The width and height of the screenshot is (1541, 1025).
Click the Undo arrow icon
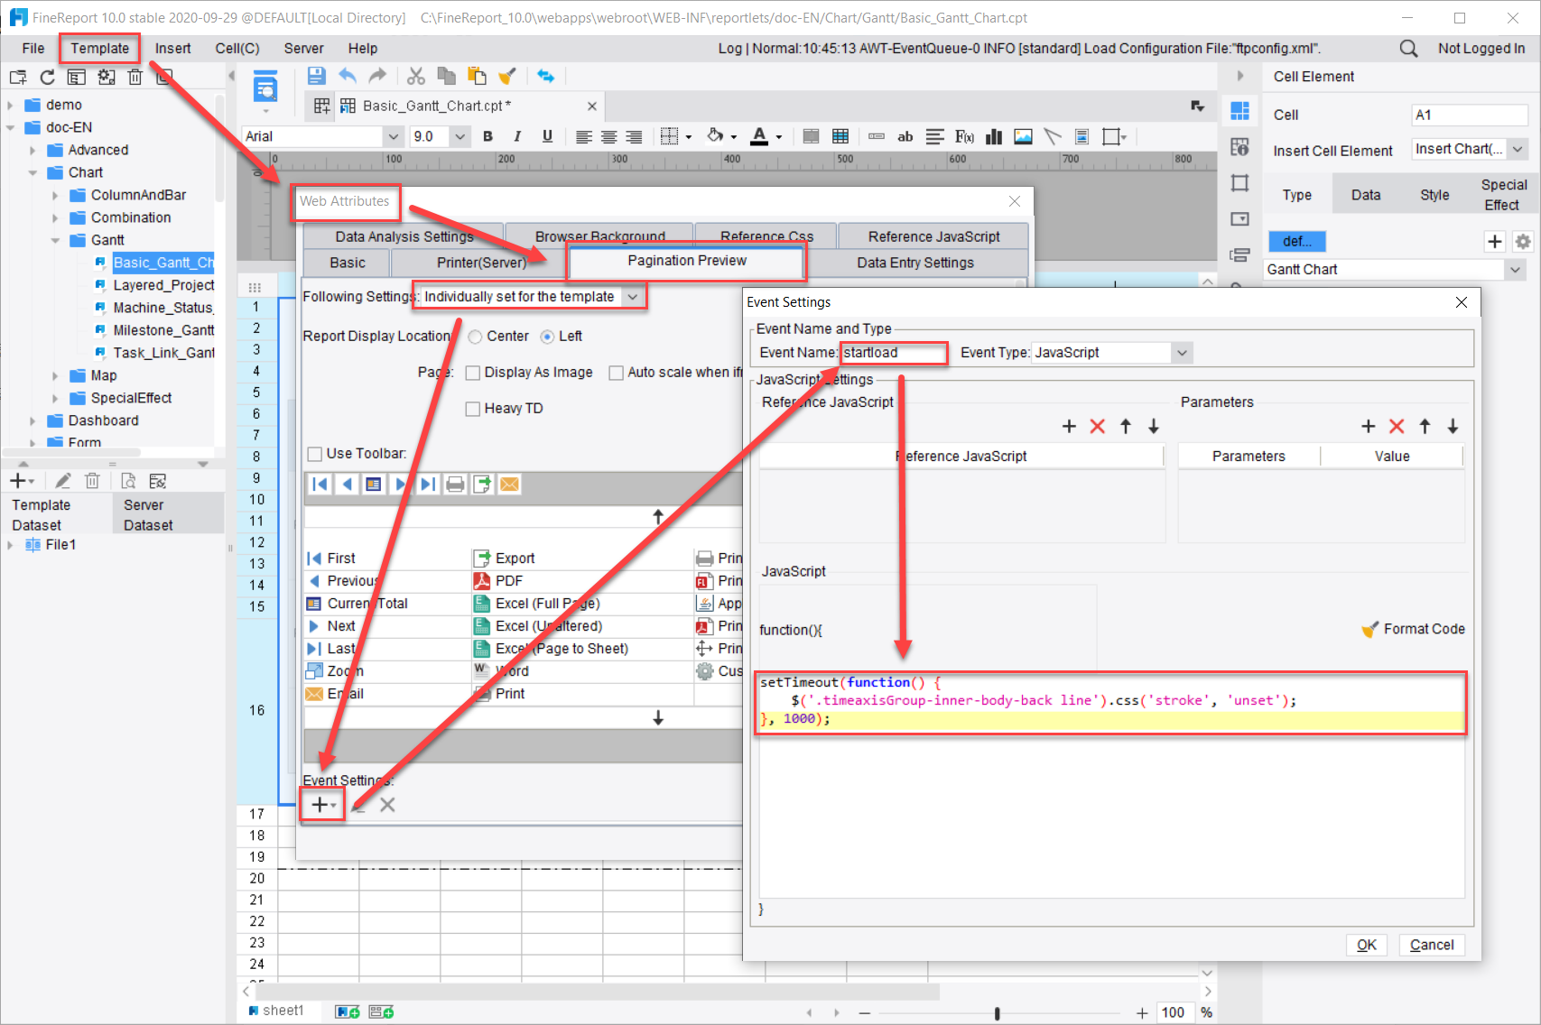click(348, 76)
